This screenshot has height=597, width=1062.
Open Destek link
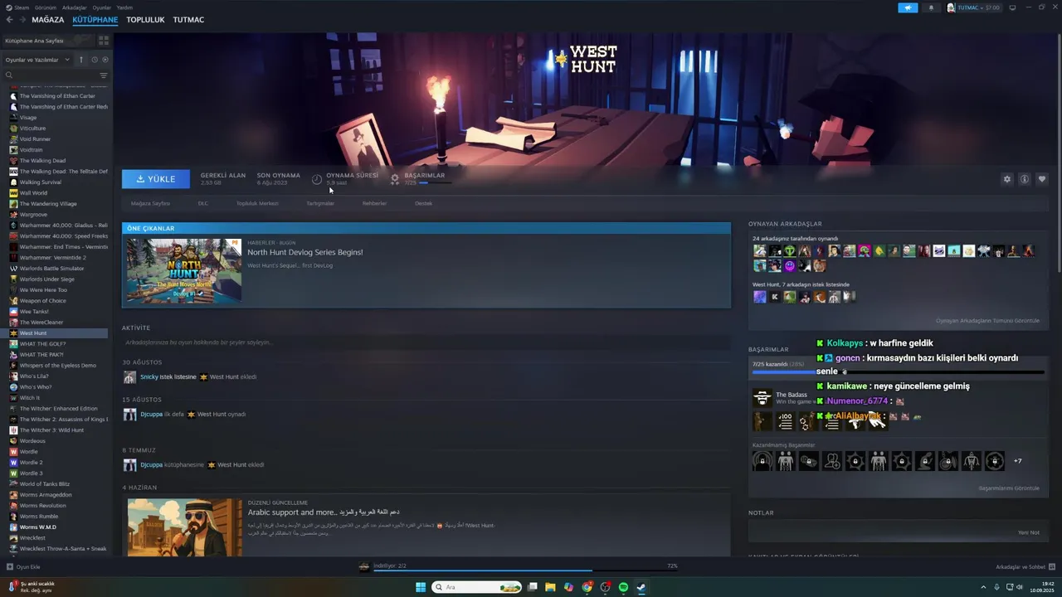click(423, 203)
